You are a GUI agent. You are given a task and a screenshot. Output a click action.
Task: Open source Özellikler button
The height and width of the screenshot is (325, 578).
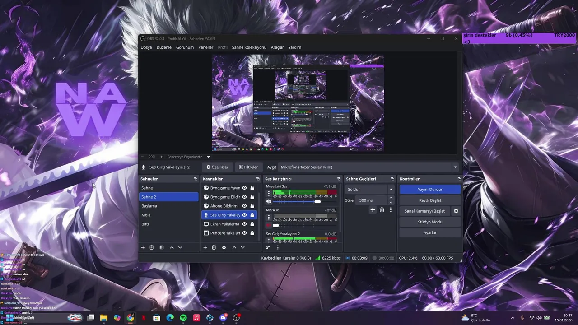(x=217, y=167)
